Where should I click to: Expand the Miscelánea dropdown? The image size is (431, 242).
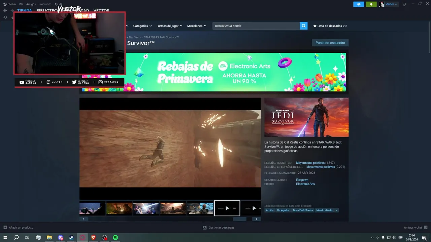coord(197,26)
